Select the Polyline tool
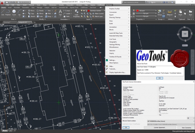195x133 pixels. tap(8, 13)
